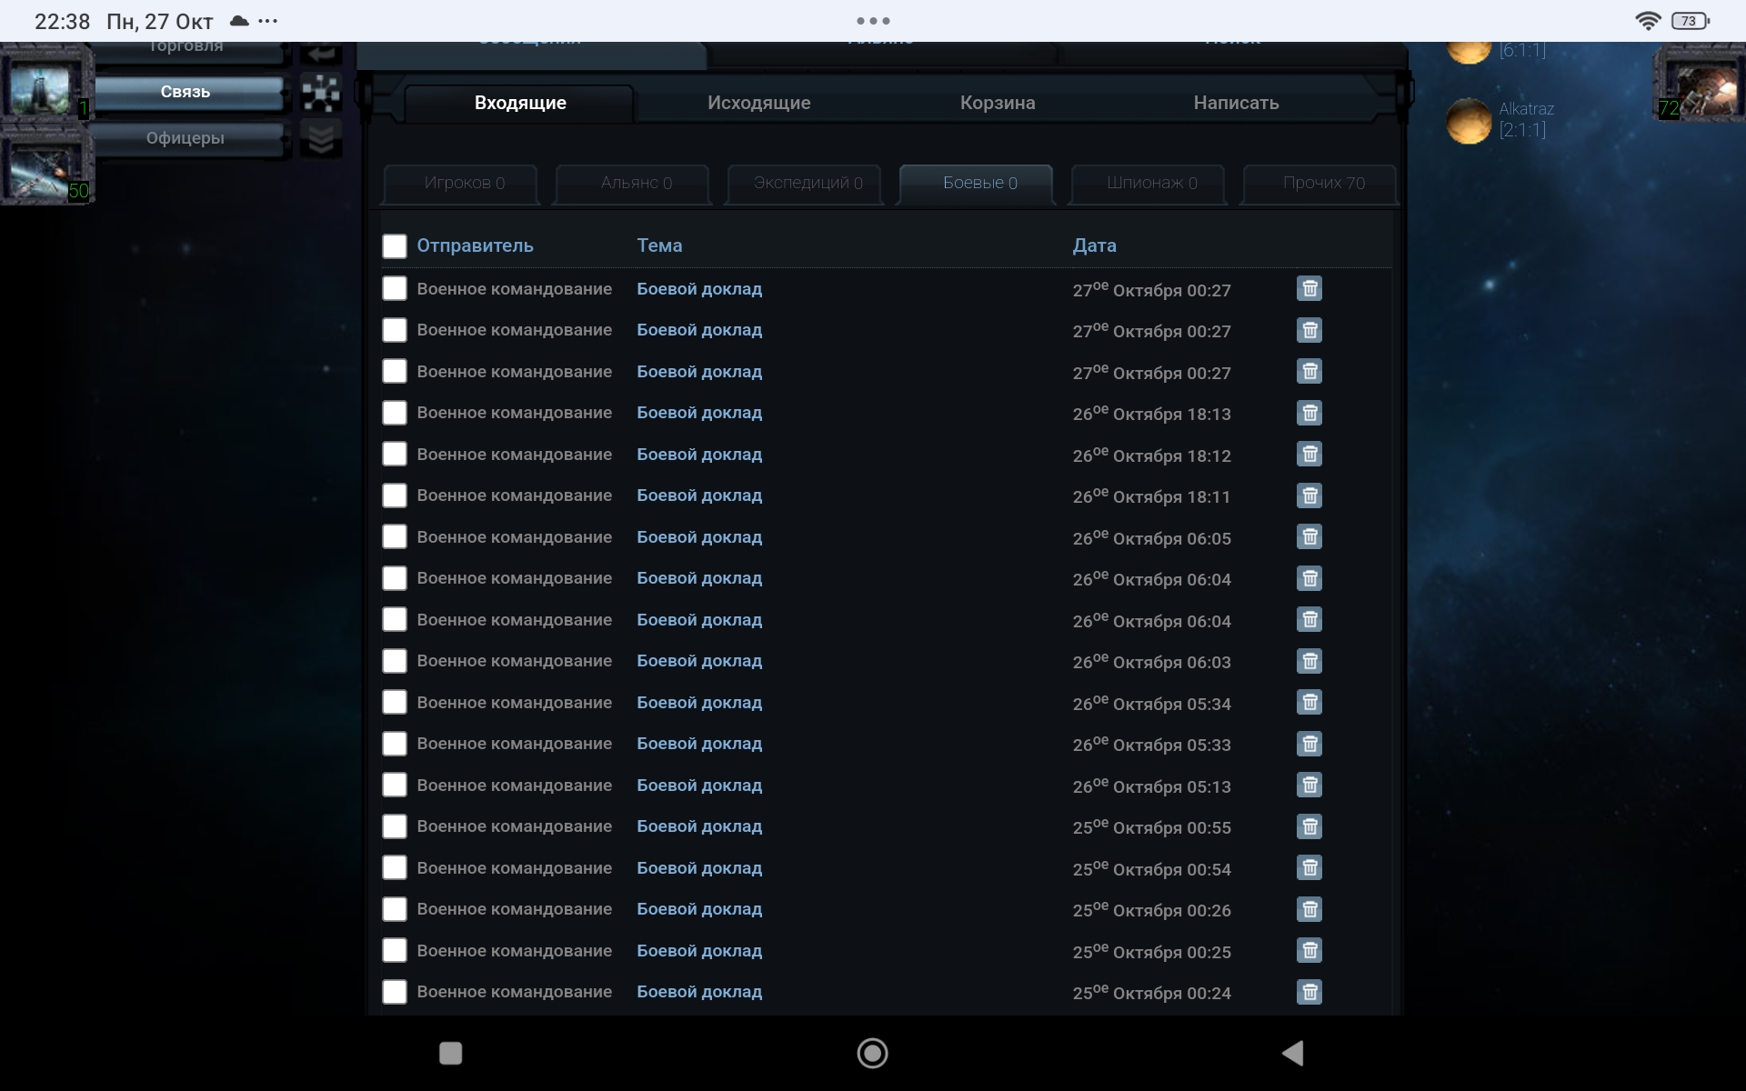
Task: Tap the Android home circle button
Action: pyautogui.click(x=872, y=1053)
